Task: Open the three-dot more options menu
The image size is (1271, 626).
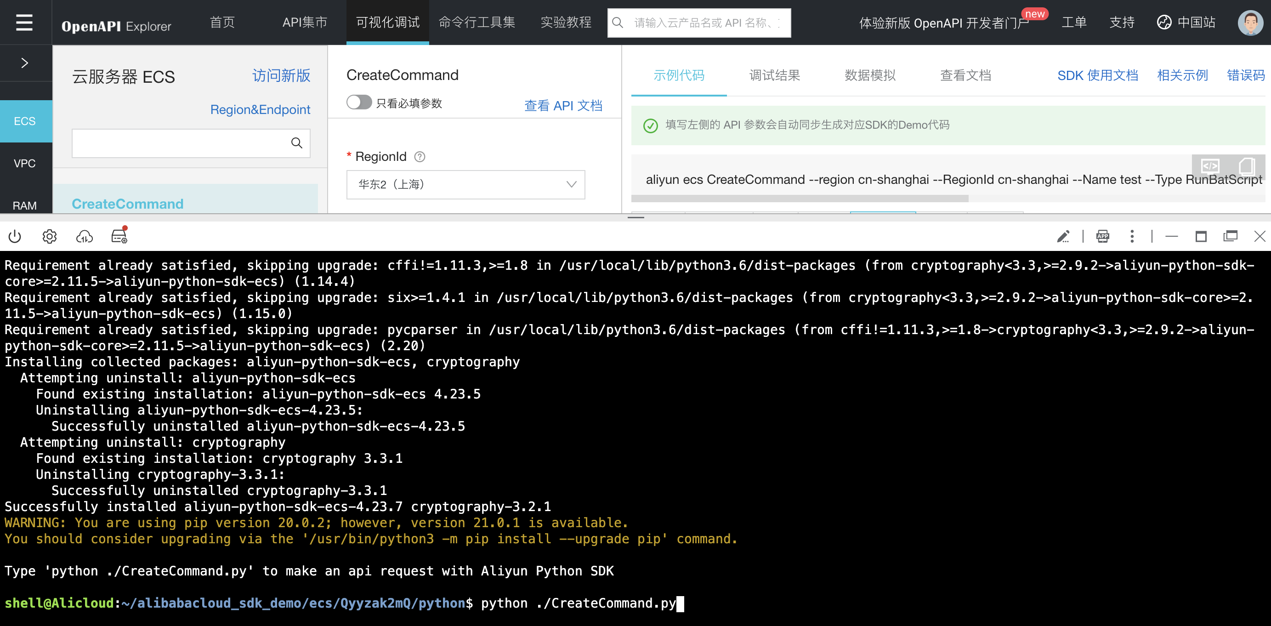Action: [1132, 237]
